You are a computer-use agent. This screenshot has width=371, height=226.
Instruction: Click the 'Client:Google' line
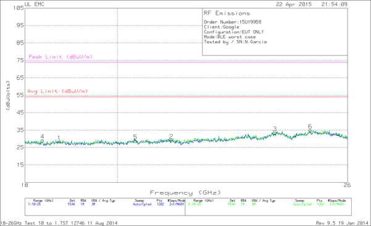click(222, 27)
